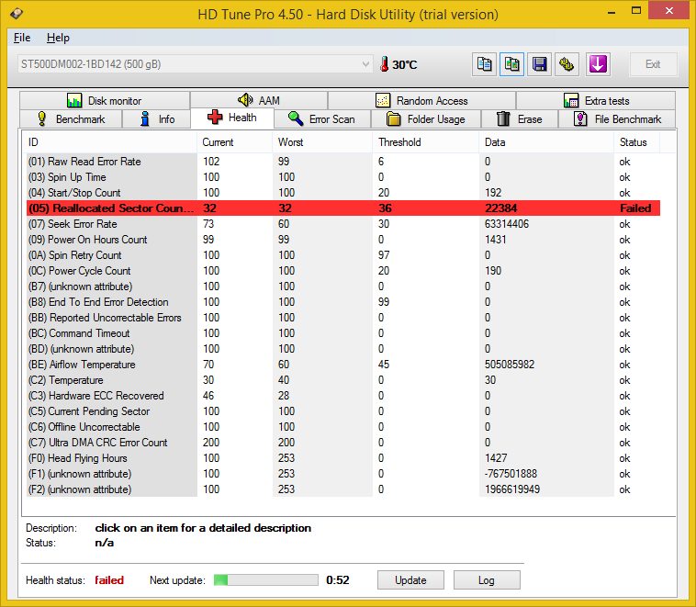Select the Current Pending Sector row
This screenshot has height=607, width=696.
(x=343, y=411)
